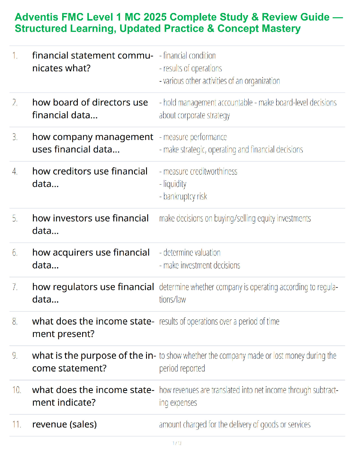Select 'what does the income statement indicate?'

(x=93, y=396)
